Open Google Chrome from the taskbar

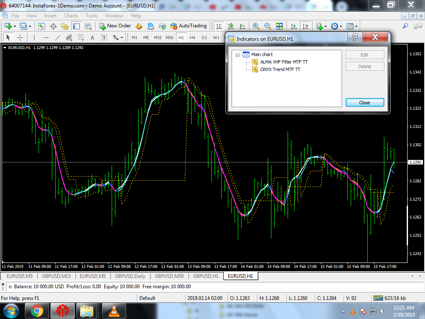coord(37,311)
